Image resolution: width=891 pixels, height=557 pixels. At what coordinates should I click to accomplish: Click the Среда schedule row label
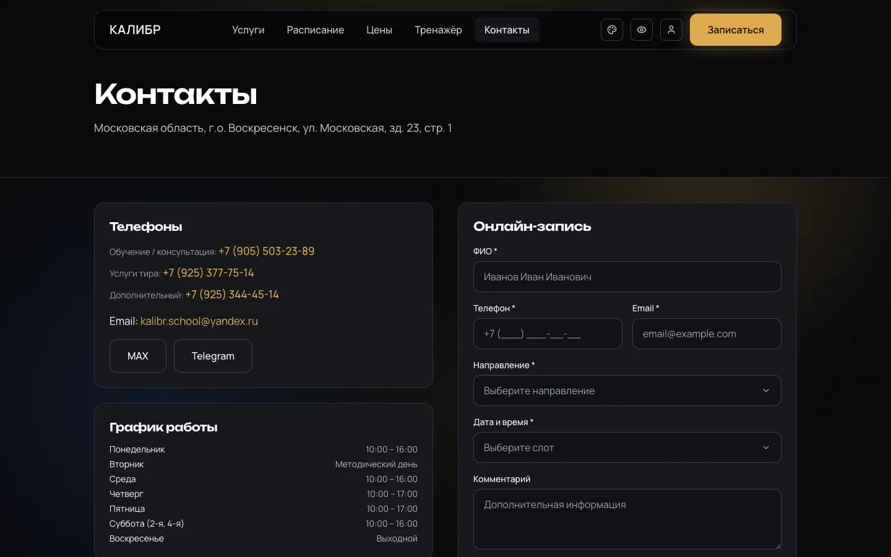(123, 479)
